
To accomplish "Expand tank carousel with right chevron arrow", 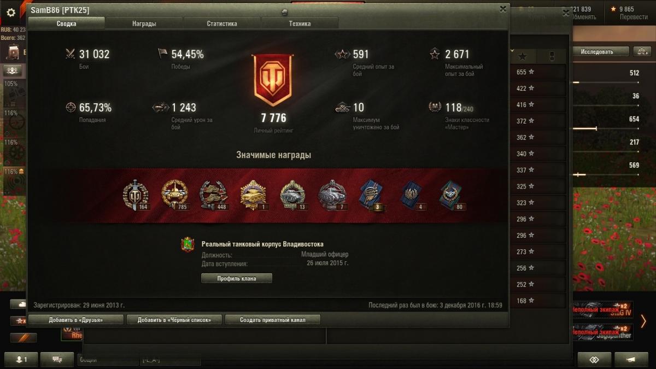I will coord(643,321).
